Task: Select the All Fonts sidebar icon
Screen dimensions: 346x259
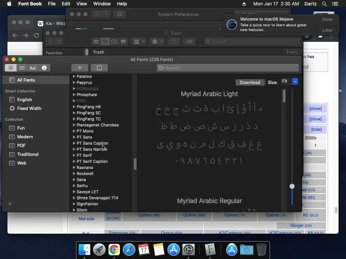Action: (x=12, y=80)
